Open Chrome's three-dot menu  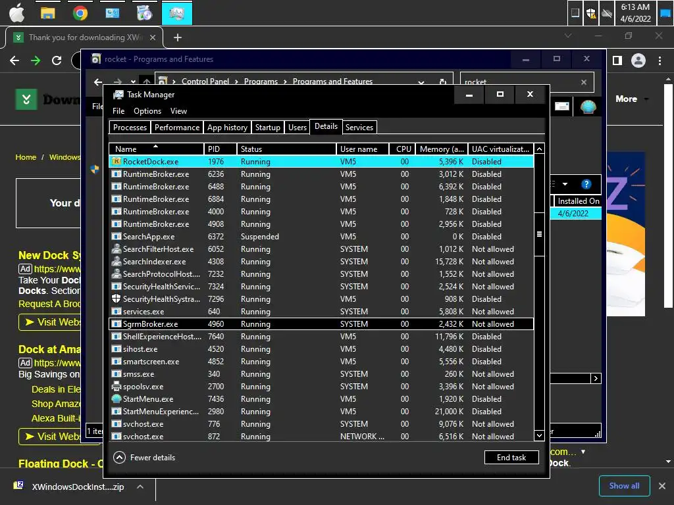pyautogui.click(x=660, y=60)
